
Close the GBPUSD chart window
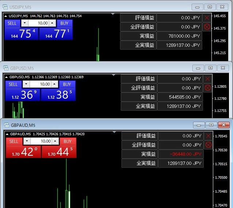[x=223, y=68]
